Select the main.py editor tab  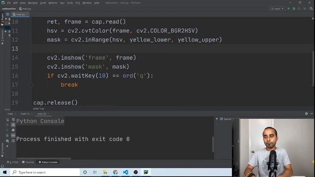(20, 14)
